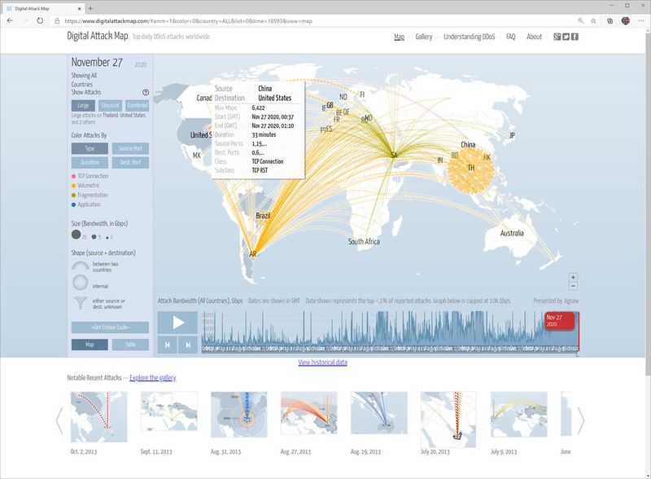Click the attack bandwidth timeline graph
The height and width of the screenshot is (479, 651).
point(391,332)
